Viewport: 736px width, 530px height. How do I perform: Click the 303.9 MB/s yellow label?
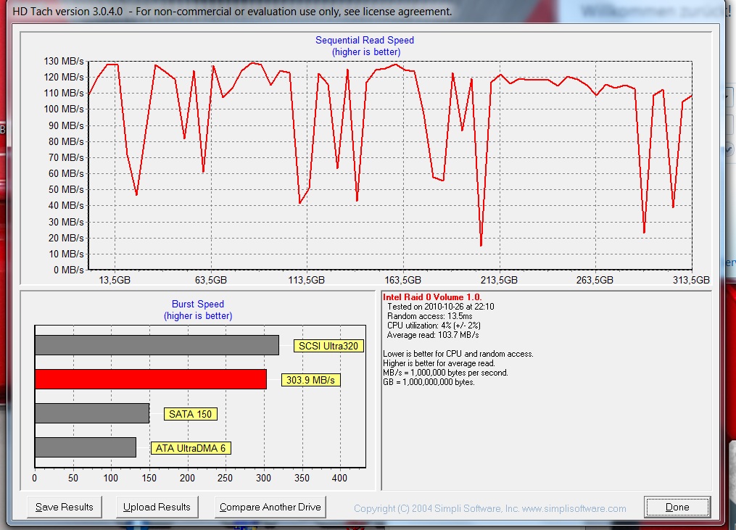[x=311, y=380]
